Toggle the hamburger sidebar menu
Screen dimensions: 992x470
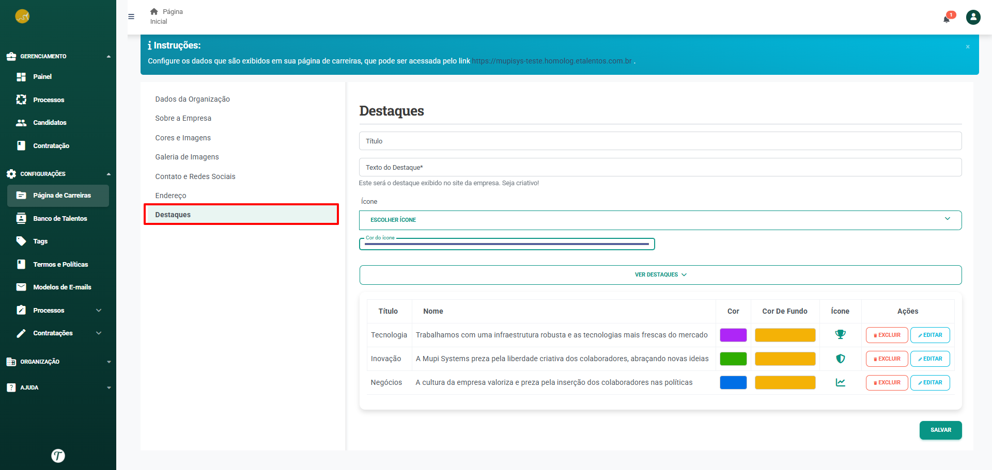(x=131, y=17)
